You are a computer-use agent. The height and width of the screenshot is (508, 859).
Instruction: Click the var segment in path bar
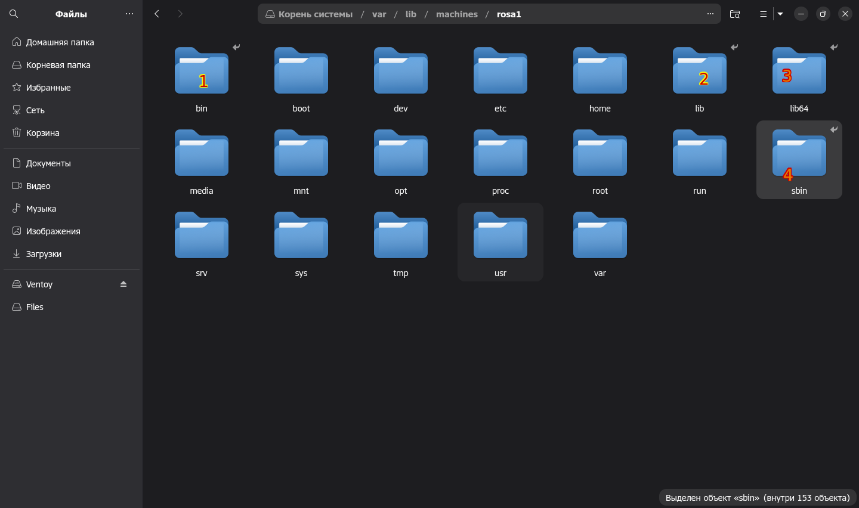pos(379,14)
